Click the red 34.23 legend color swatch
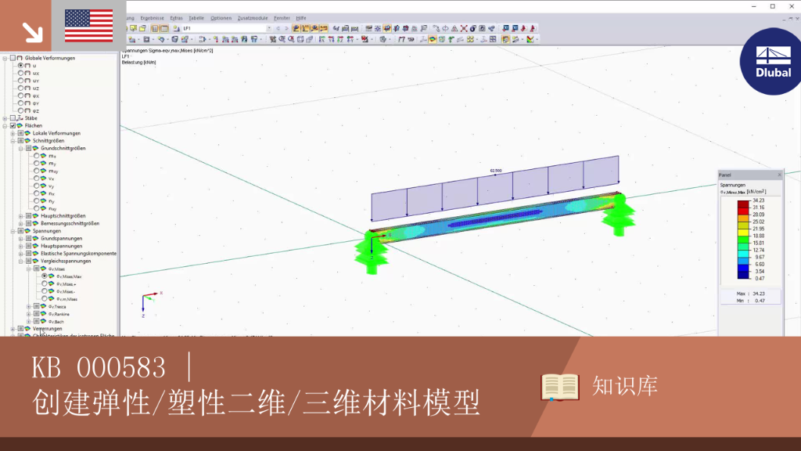 click(x=743, y=203)
